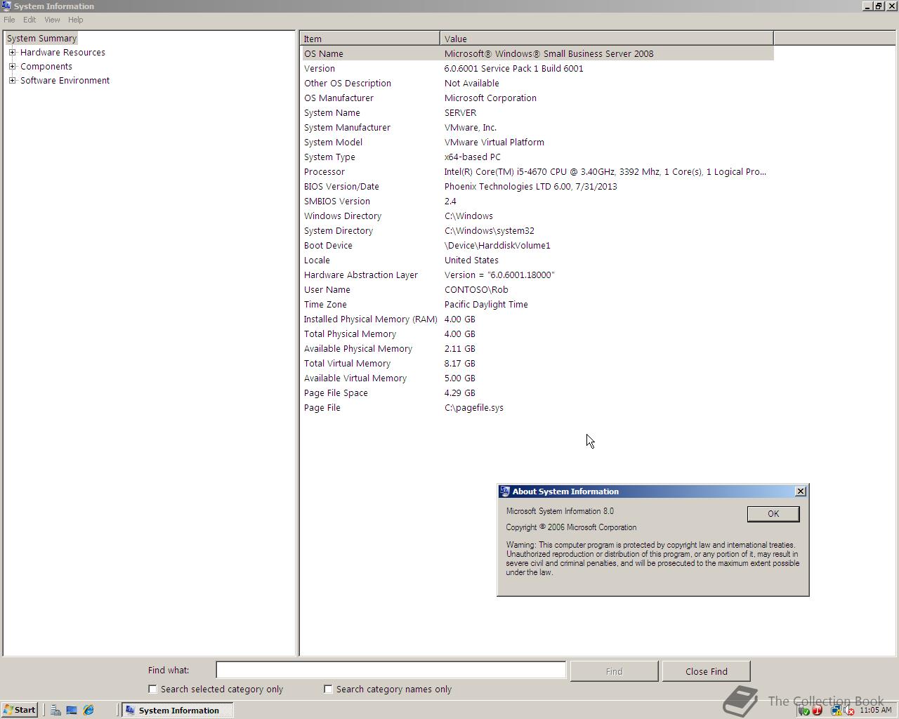Open Server Manager from quick launch

coord(55,710)
